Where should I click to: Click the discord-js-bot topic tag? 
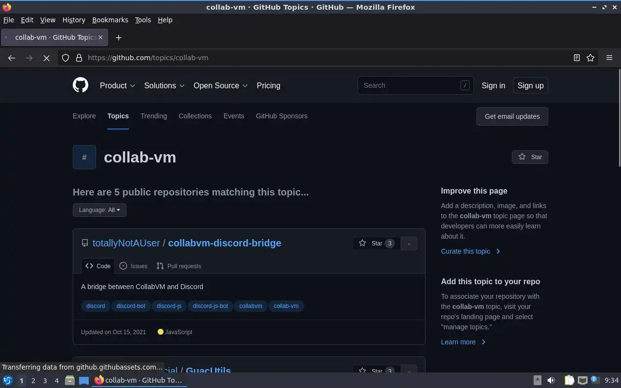(210, 306)
